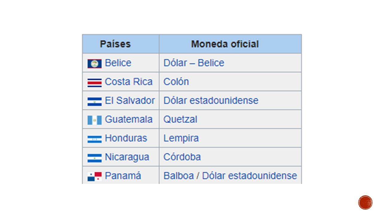Click the Guatemala flag icon

point(95,120)
